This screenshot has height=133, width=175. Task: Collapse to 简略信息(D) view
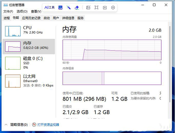17,125
